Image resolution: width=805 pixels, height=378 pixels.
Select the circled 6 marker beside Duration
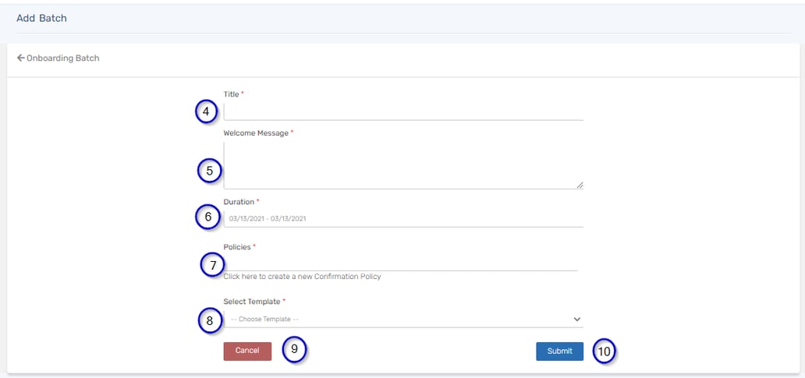(x=207, y=217)
